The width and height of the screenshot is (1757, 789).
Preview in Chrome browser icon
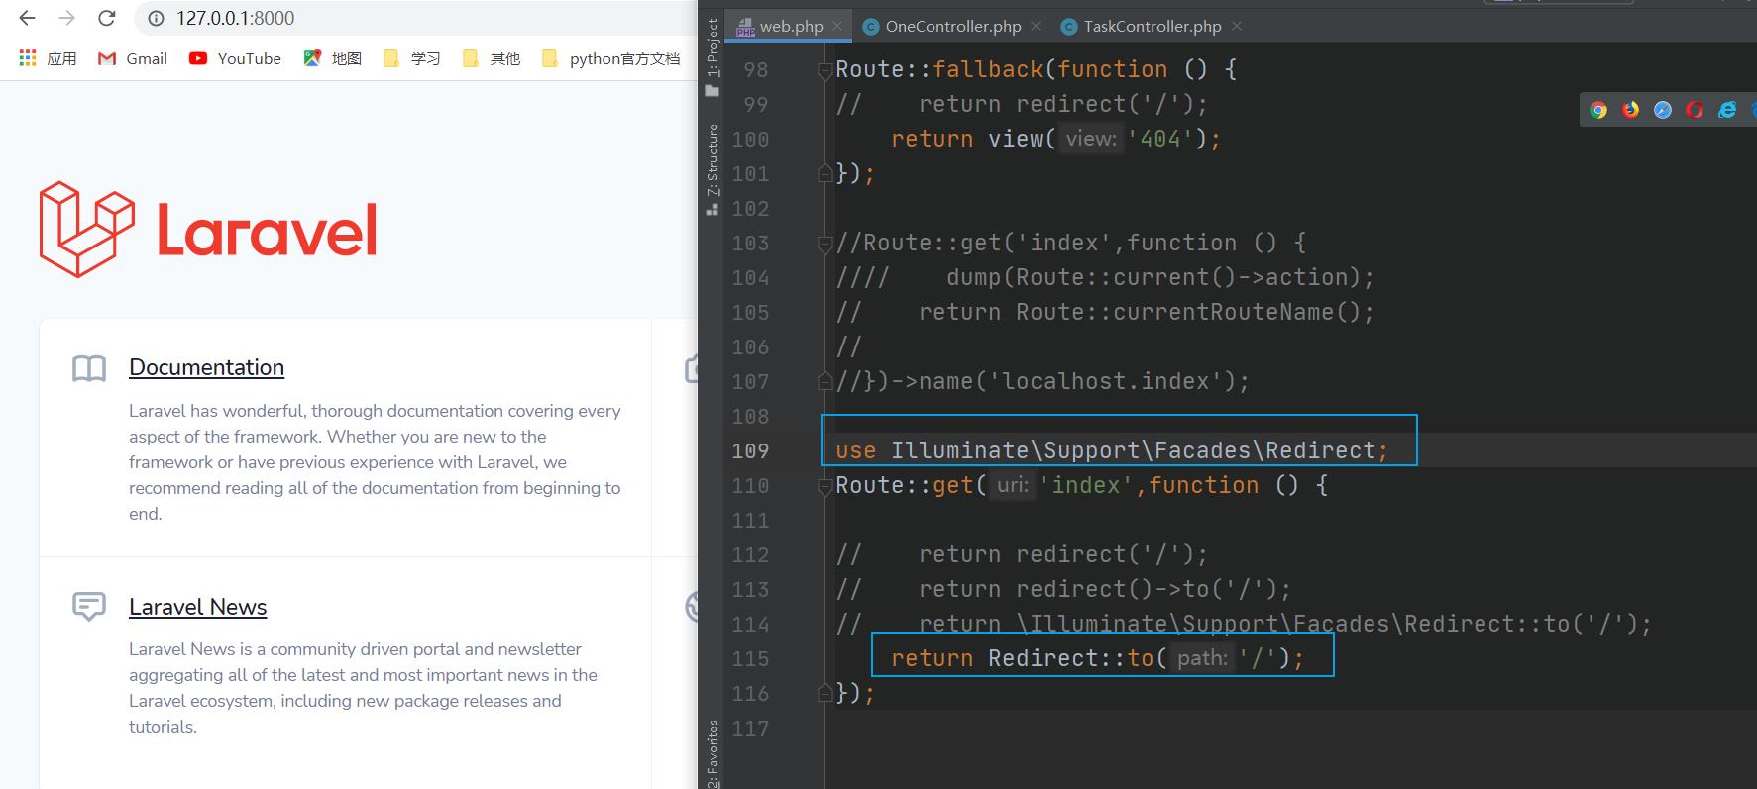coord(1598,110)
